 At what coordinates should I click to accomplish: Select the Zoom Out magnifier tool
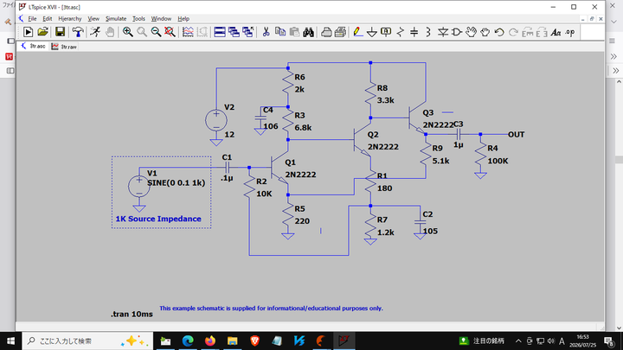pos(156,32)
